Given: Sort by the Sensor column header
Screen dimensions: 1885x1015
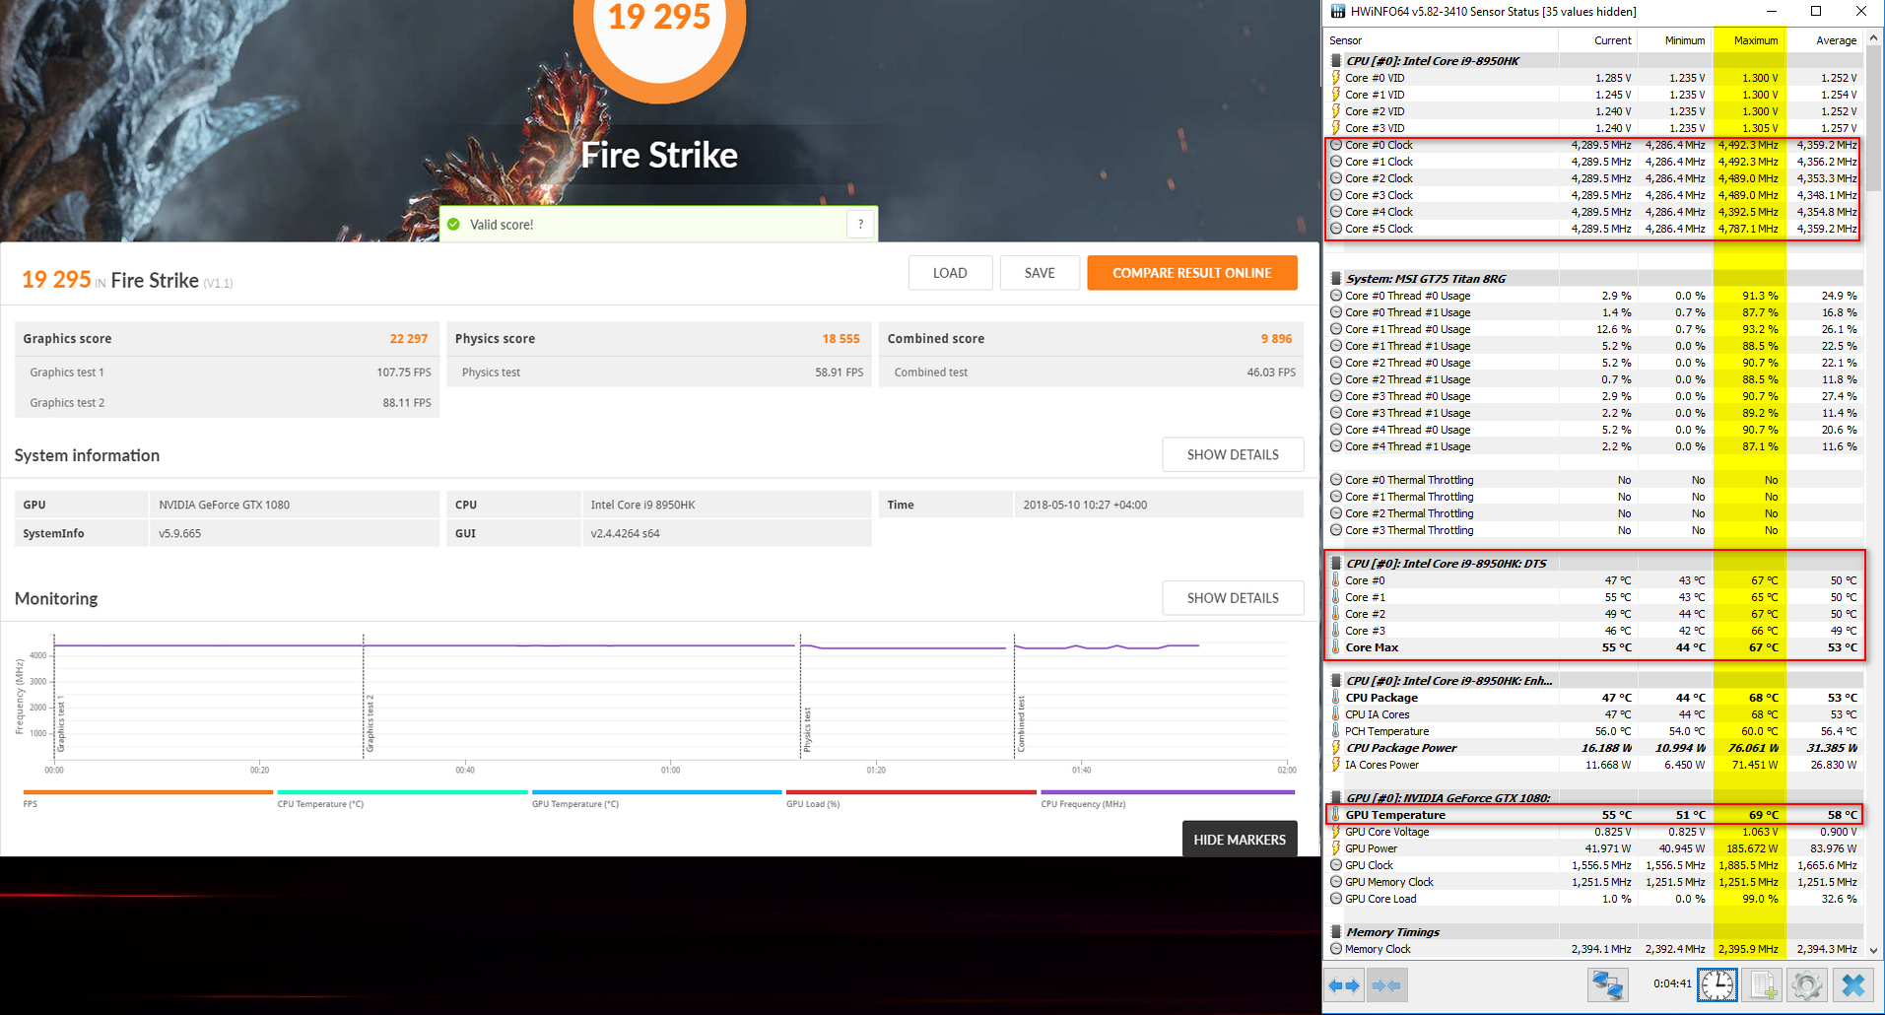Looking at the screenshot, I should point(1441,40).
